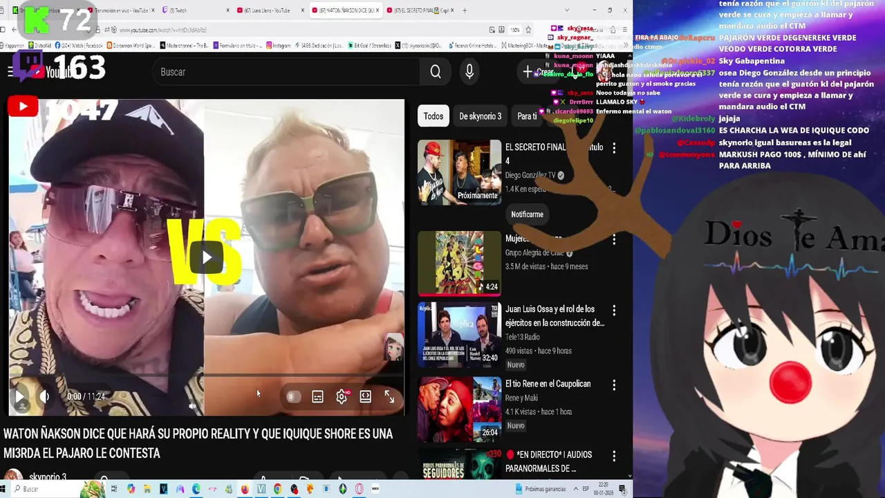Open a new browser tab

[465, 10]
